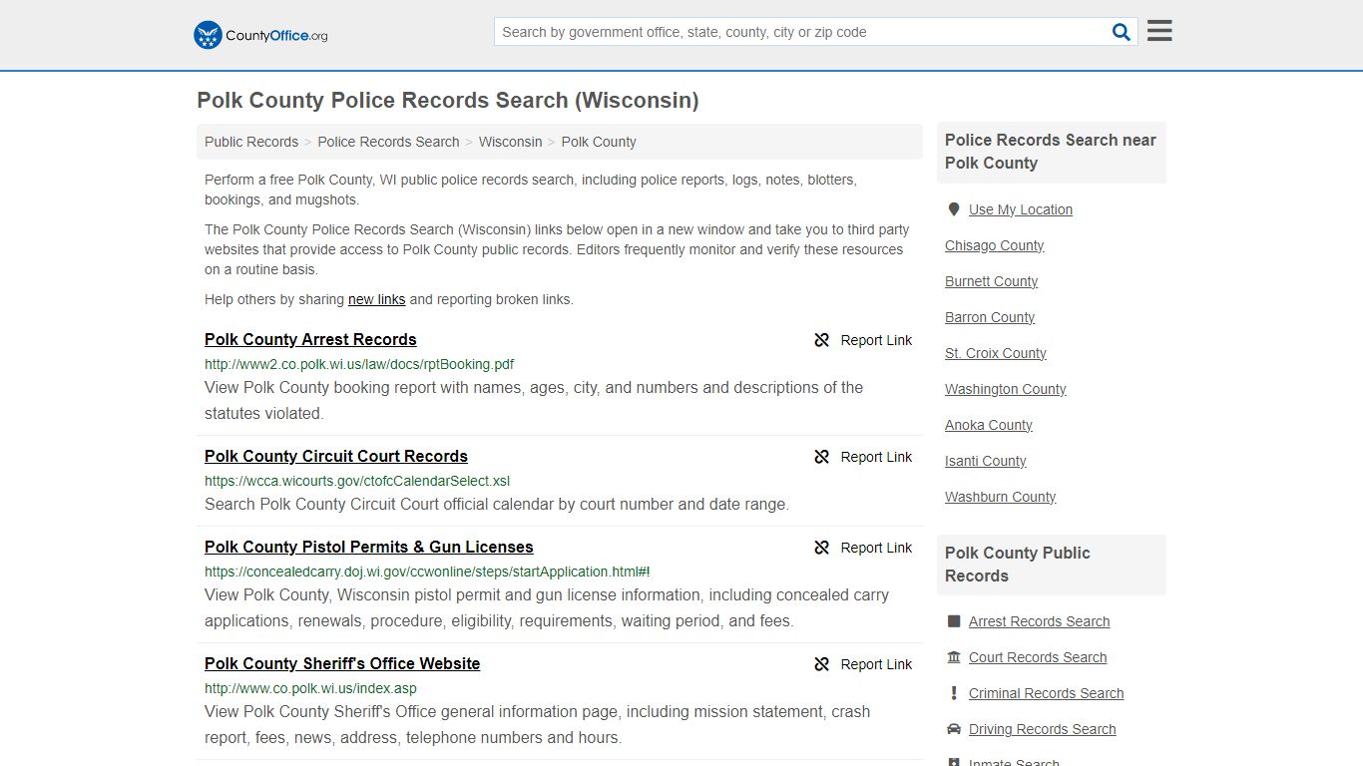Open Driving Records Search link

tap(1042, 729)
